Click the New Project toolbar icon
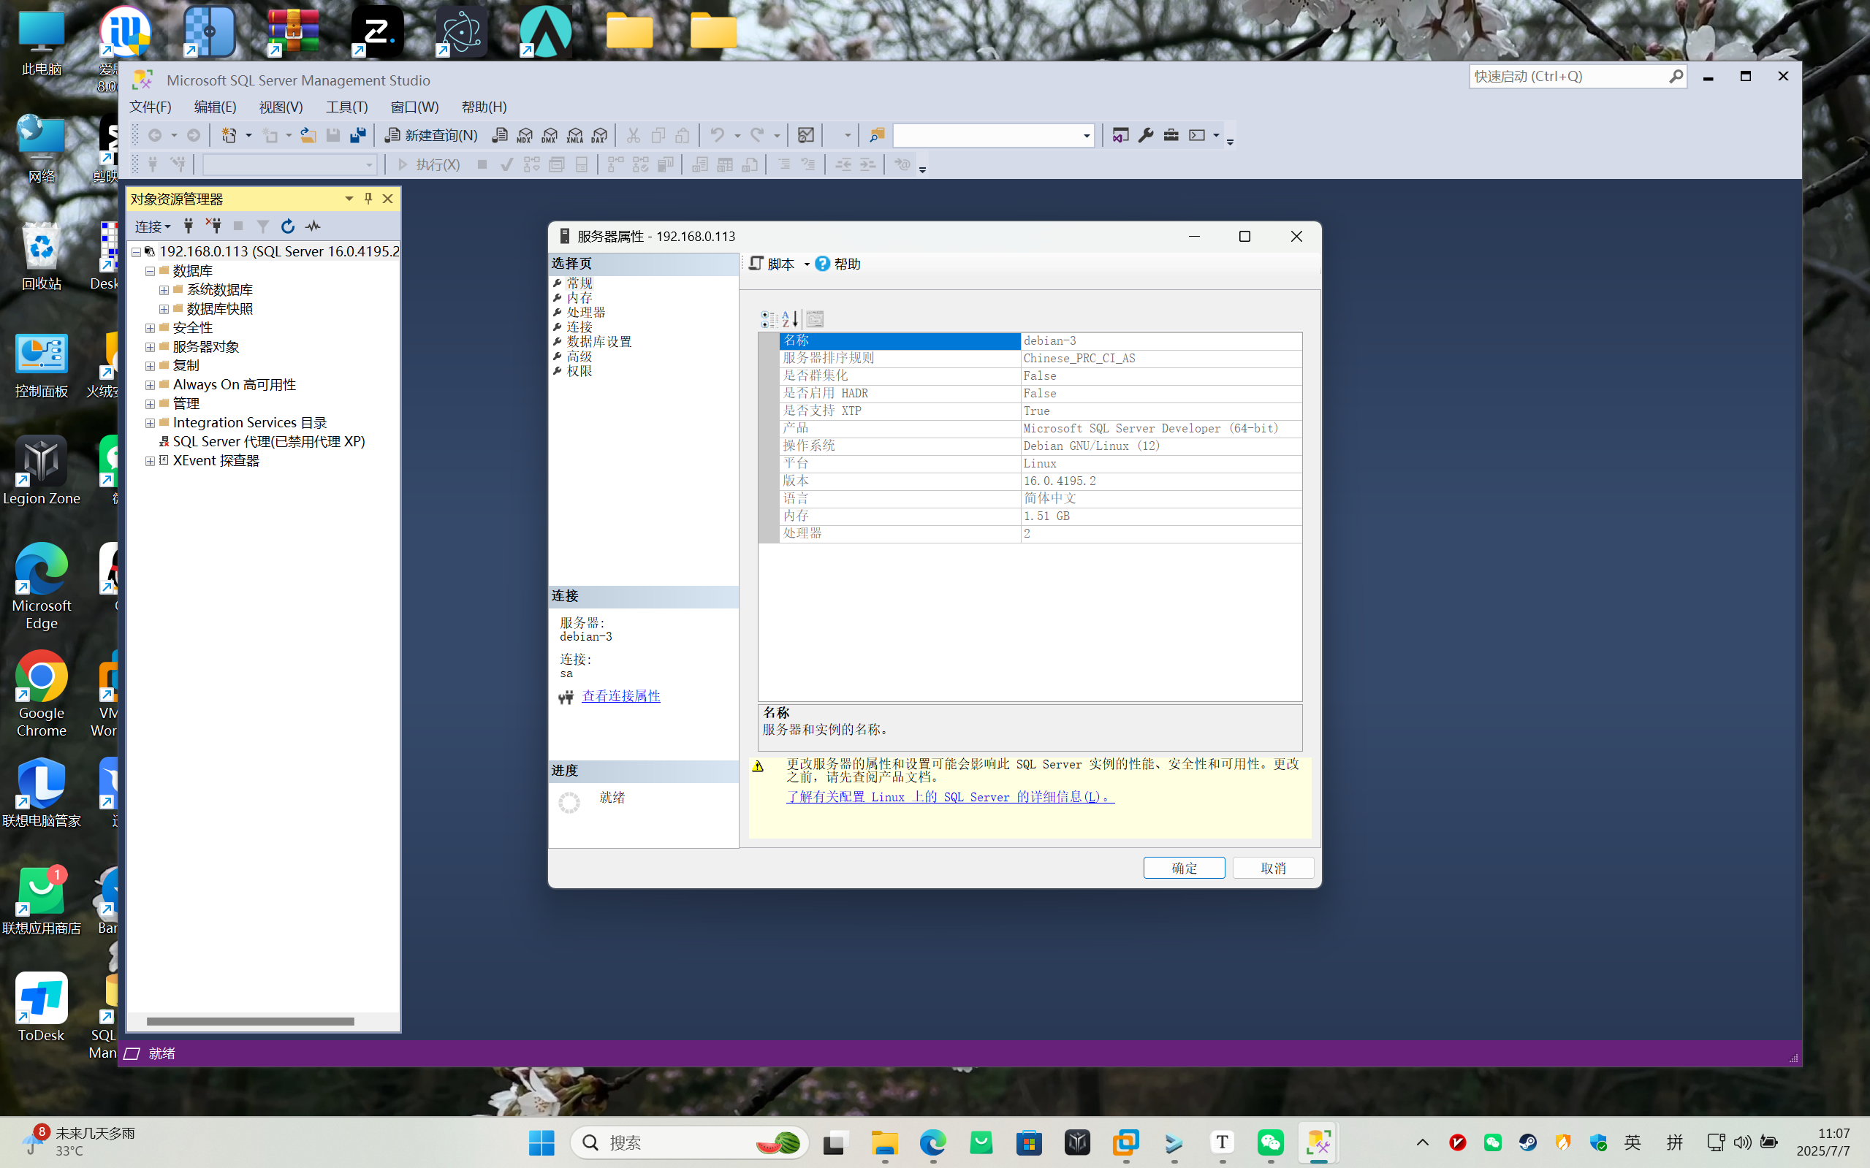This screenshot has height=1168, width=1870. 229,135
